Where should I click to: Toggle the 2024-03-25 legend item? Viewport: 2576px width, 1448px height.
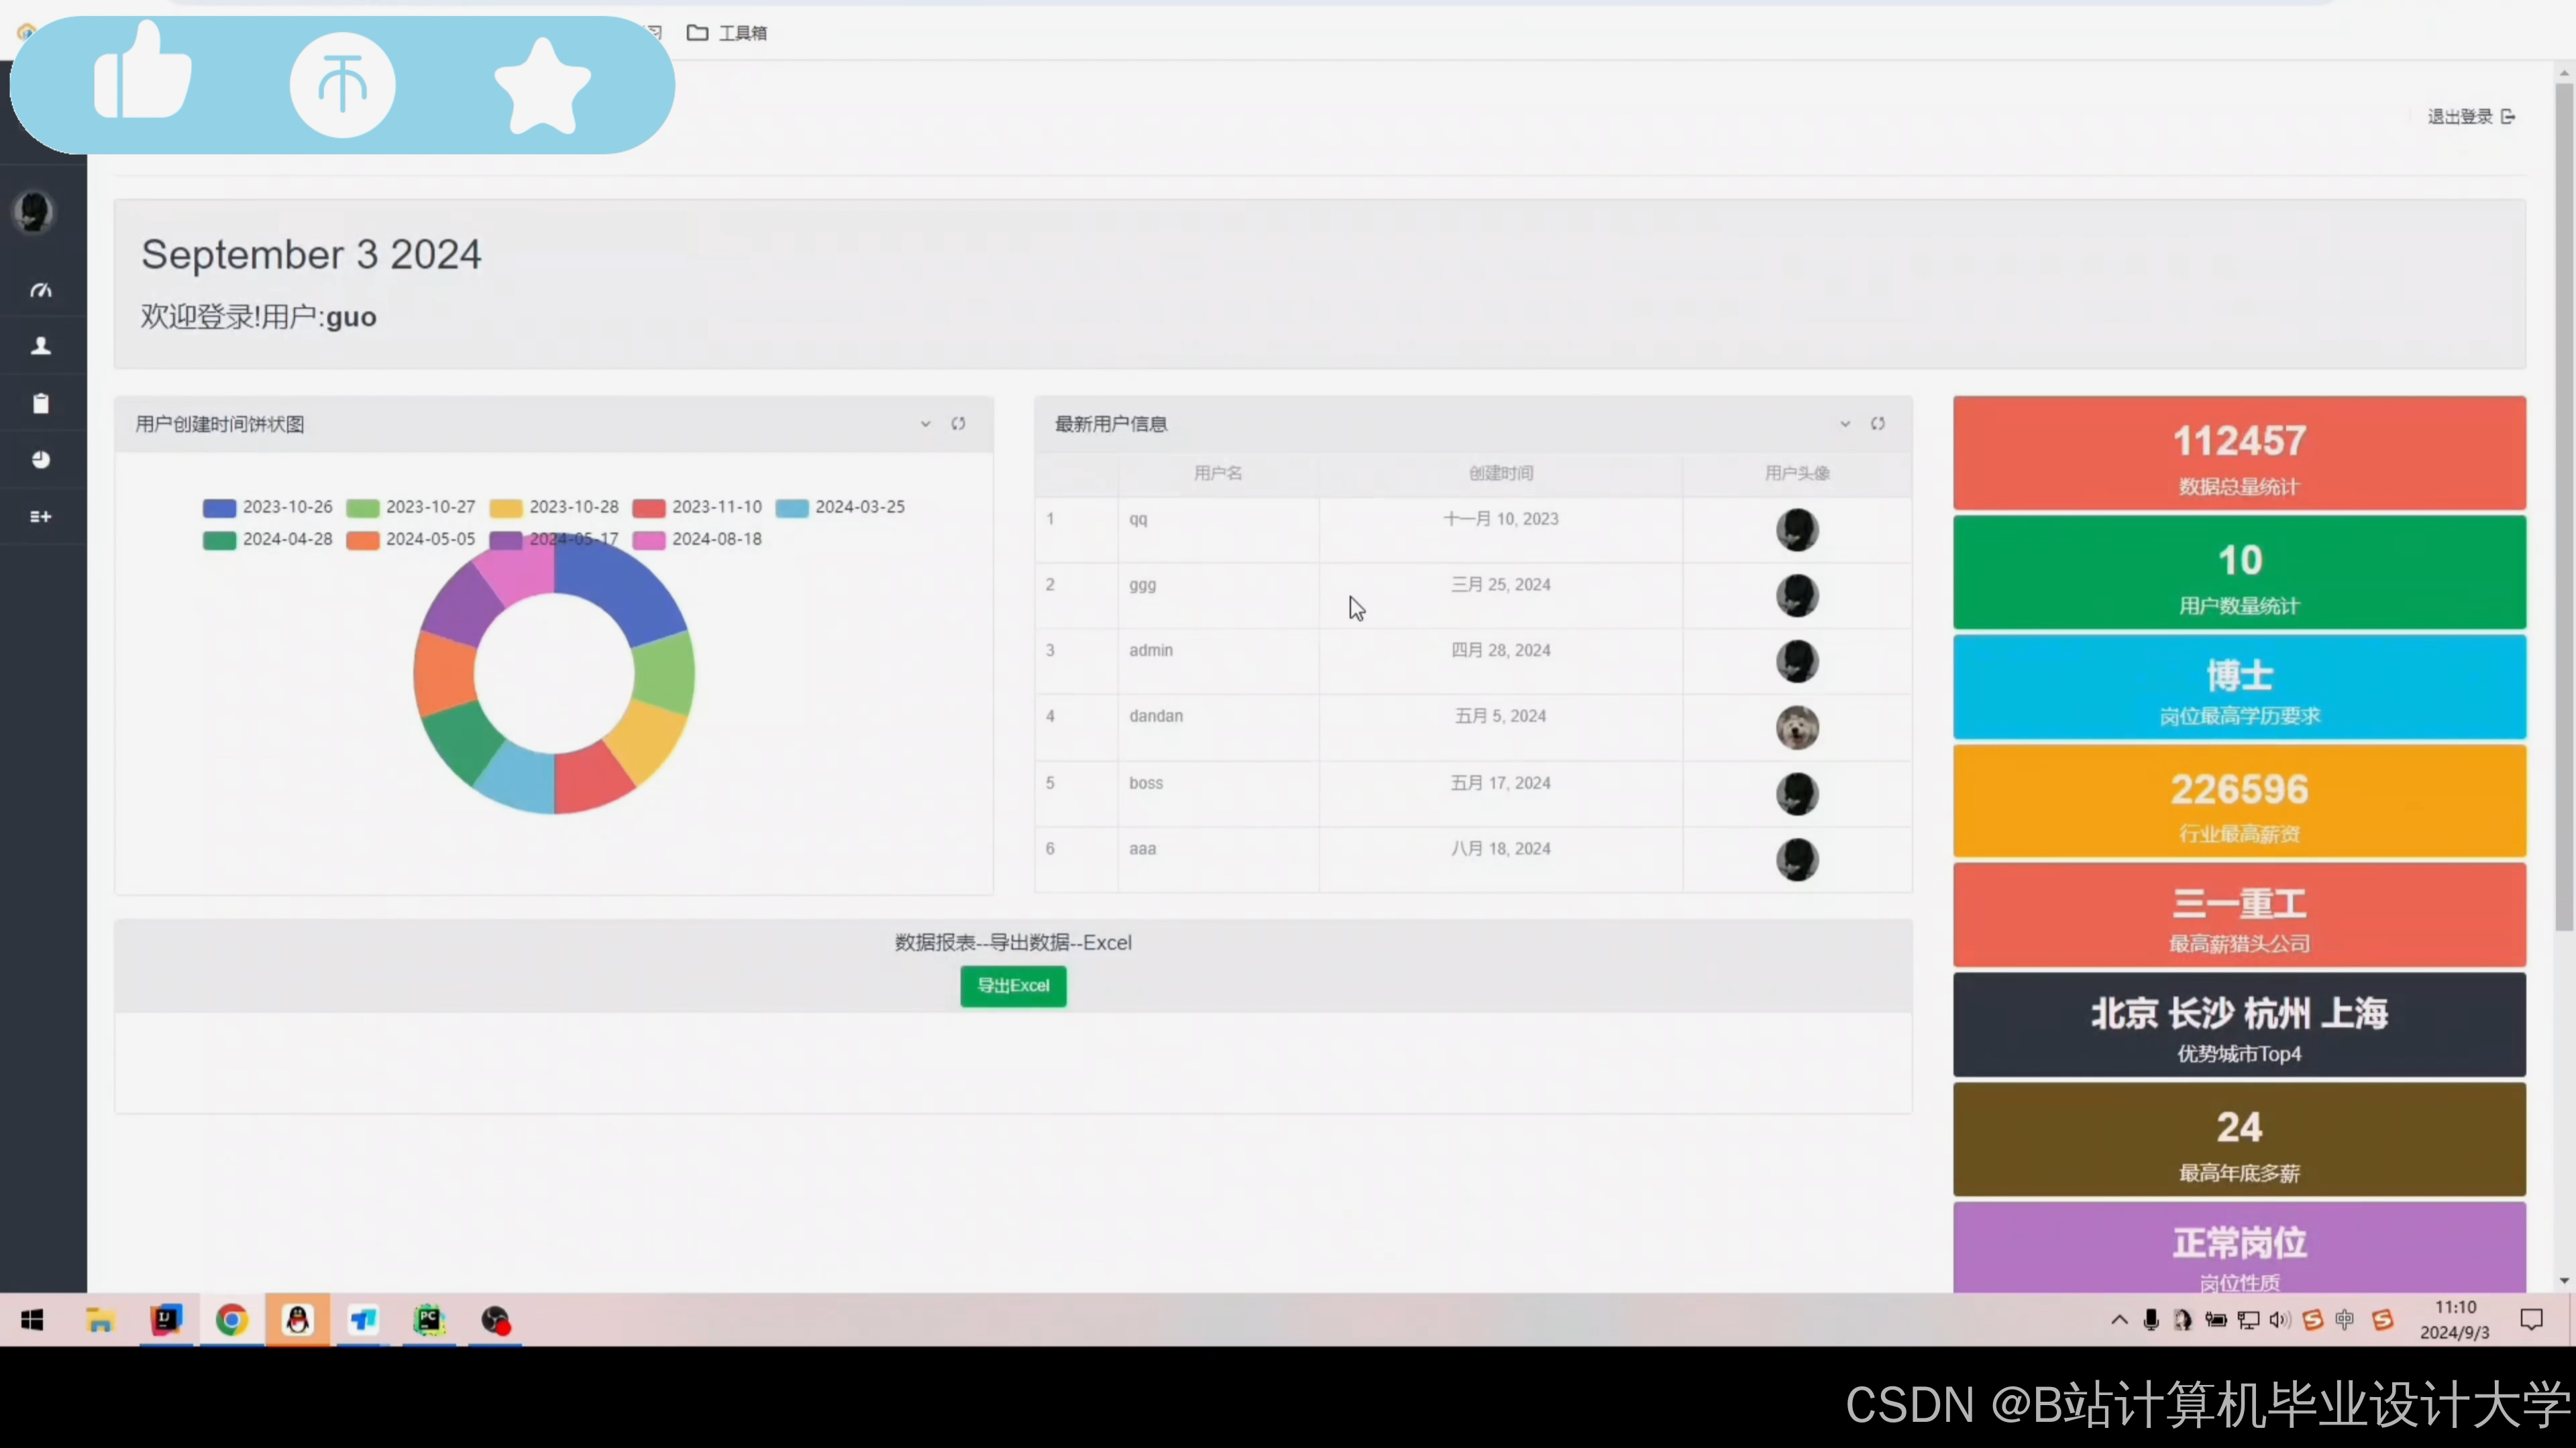point(840,507)
